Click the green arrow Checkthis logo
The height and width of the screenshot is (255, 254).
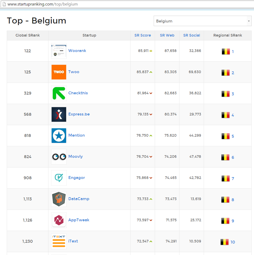coord(59,93)
